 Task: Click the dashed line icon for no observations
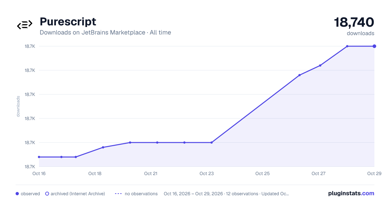pyautogui.click(x=118, y=194)
